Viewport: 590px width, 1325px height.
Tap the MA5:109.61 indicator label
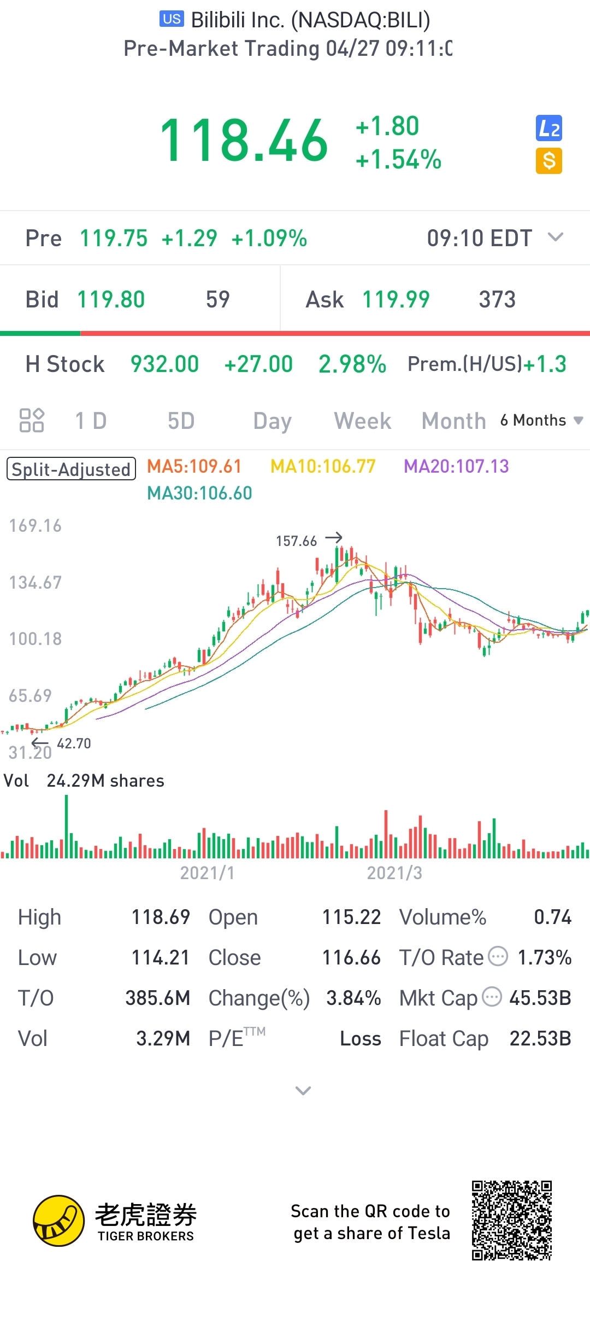coord(194,466)
